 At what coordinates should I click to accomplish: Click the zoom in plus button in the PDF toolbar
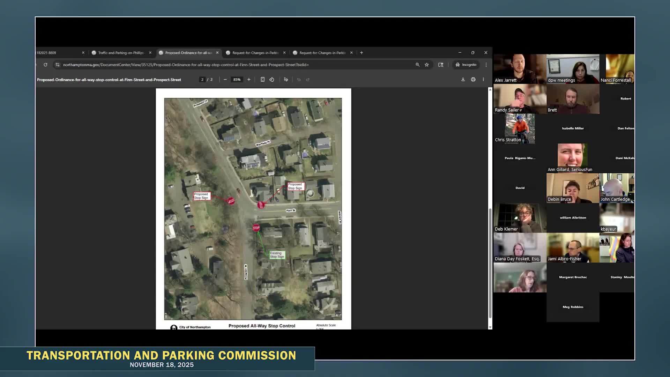(249, 79)
